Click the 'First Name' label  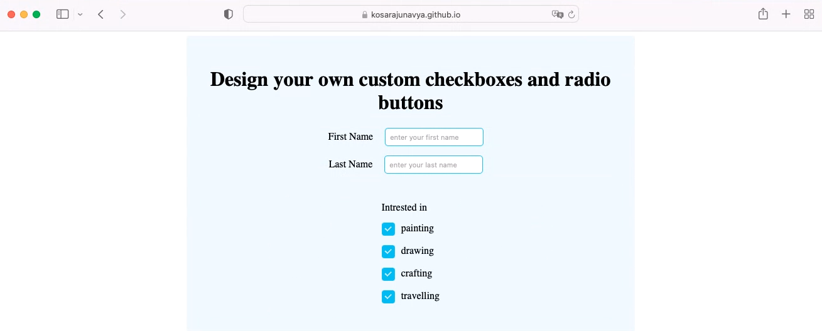click(x=350, y=137)
